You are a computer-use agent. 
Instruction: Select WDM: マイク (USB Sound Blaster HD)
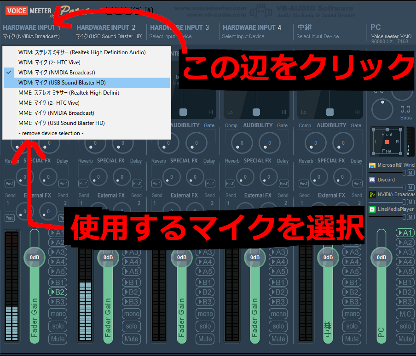click(87, 83)
